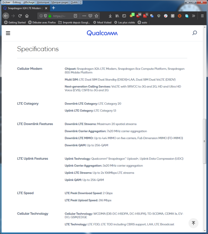Open the Firefox application hamburger menu
This screenshot has height=234, width=208.
click(202, 16)
